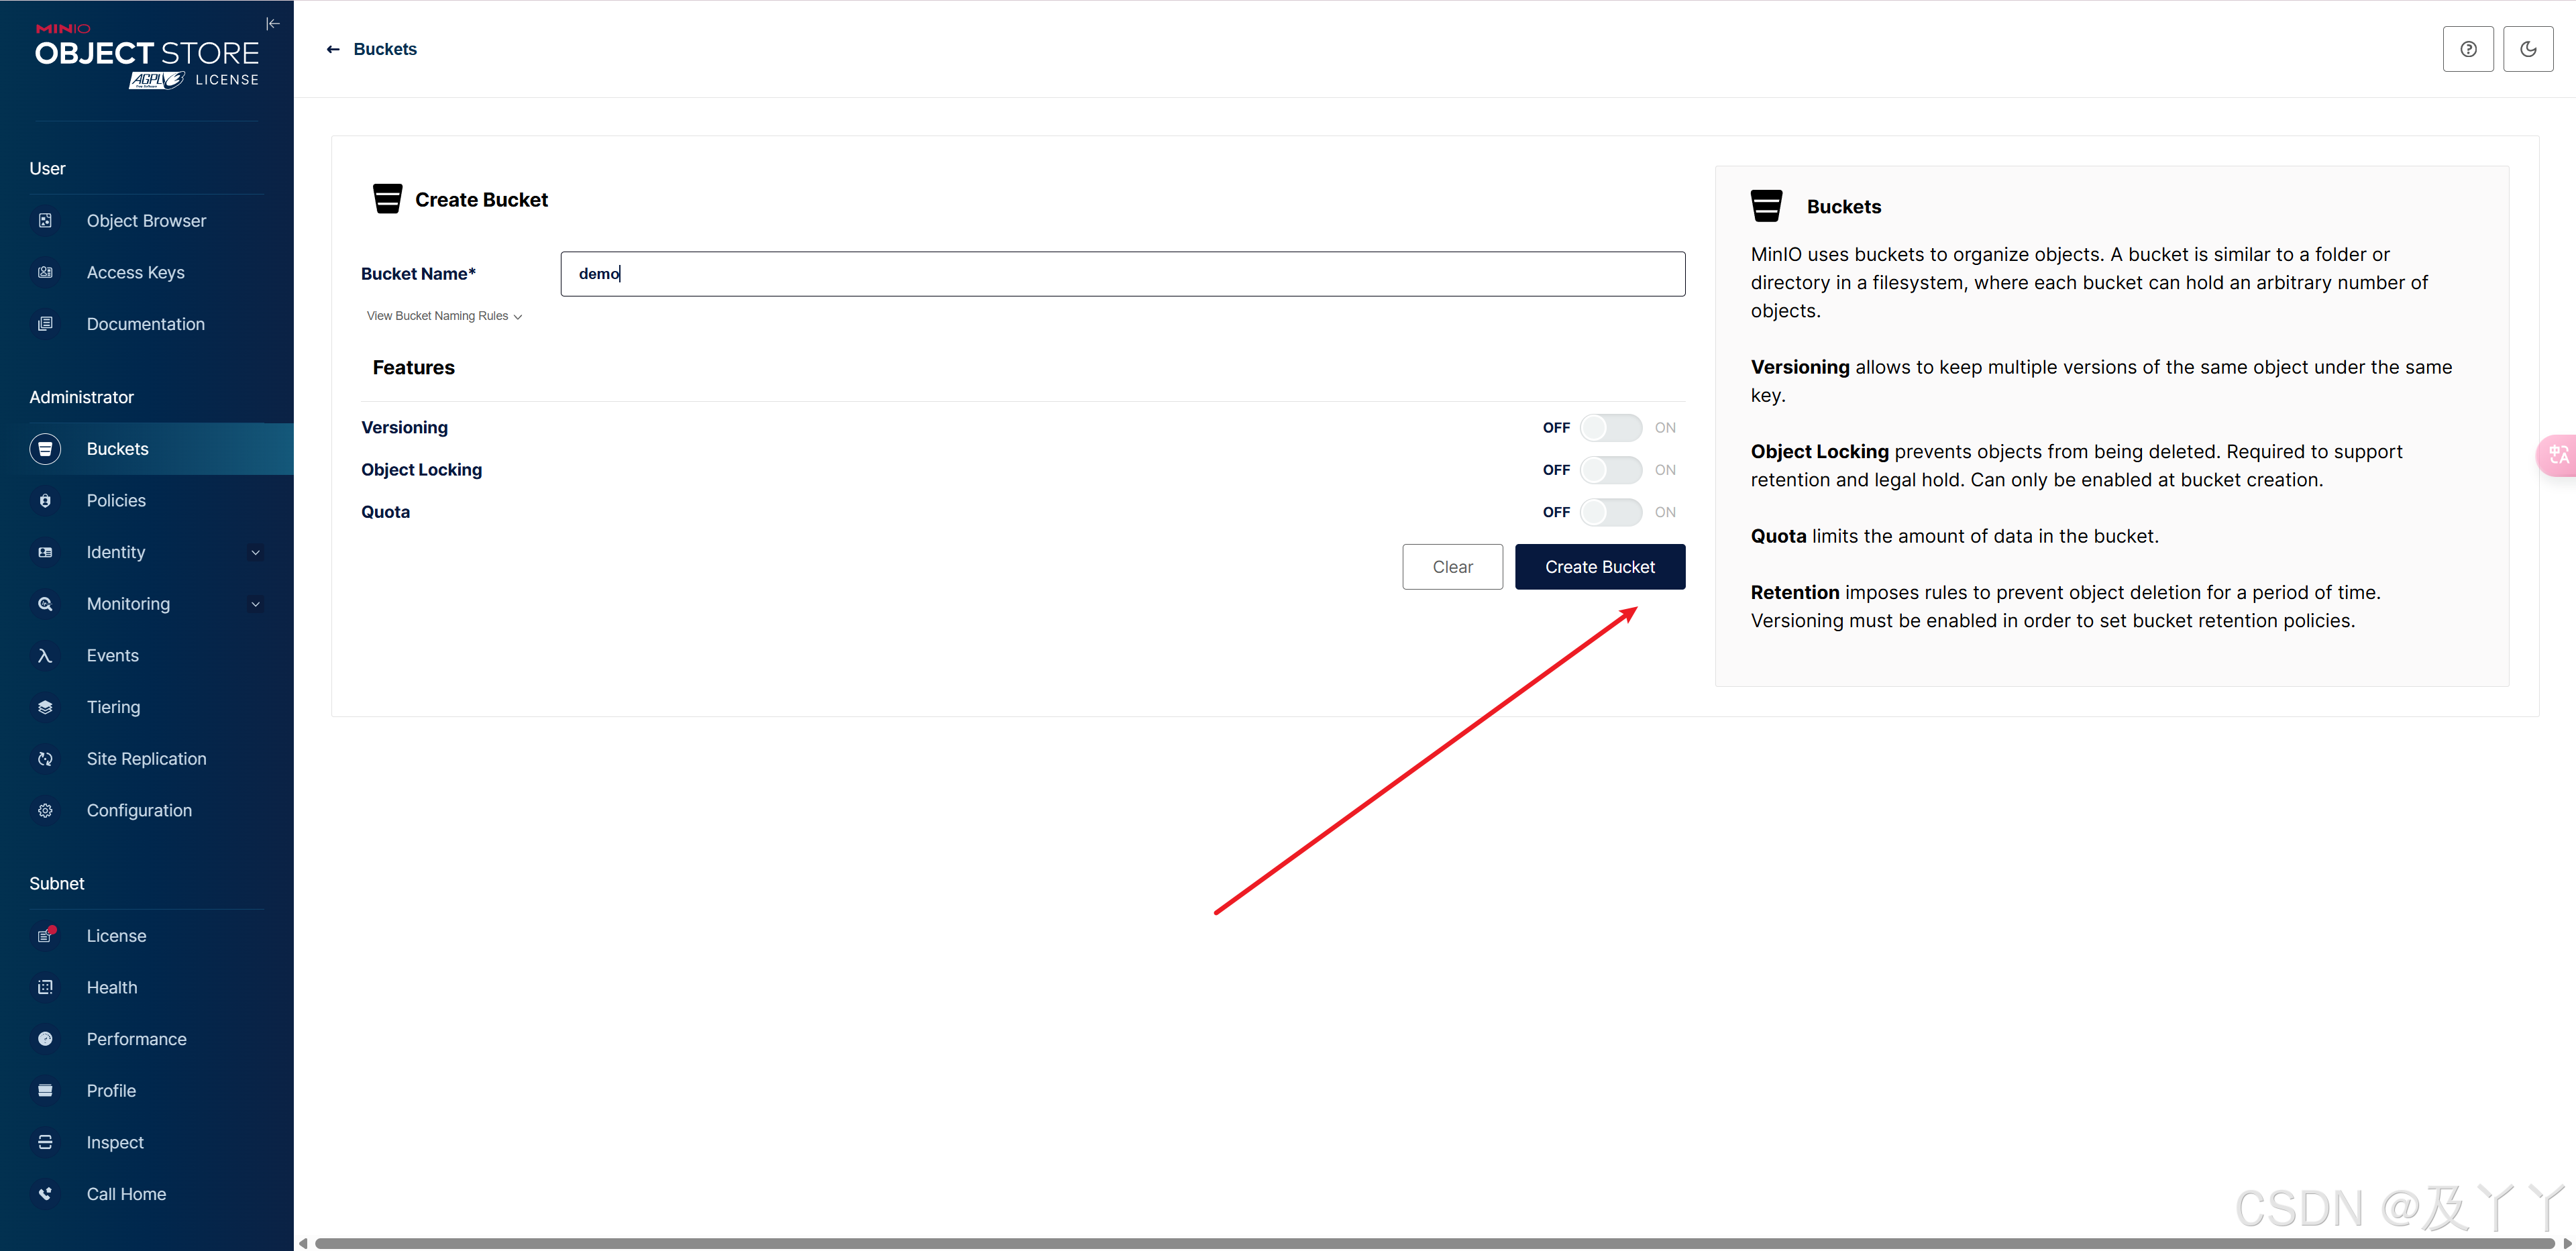Screen dimensions: 2576x1251
Task: Clear the bucket creation form
Action: tap(1452, 566)
